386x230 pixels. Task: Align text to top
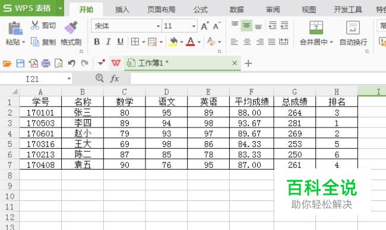coord(235,24)
